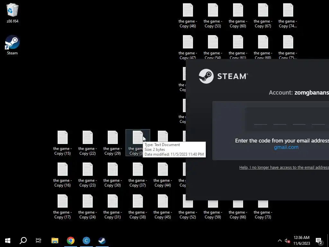This screenshot has height=247, width=329.
Task: Open File Explorer from the taskbar
Action: pos(55,241)
